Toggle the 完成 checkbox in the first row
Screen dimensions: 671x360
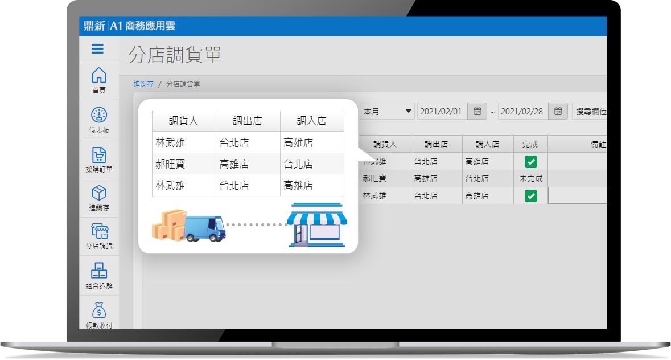(x=530, y=162)
